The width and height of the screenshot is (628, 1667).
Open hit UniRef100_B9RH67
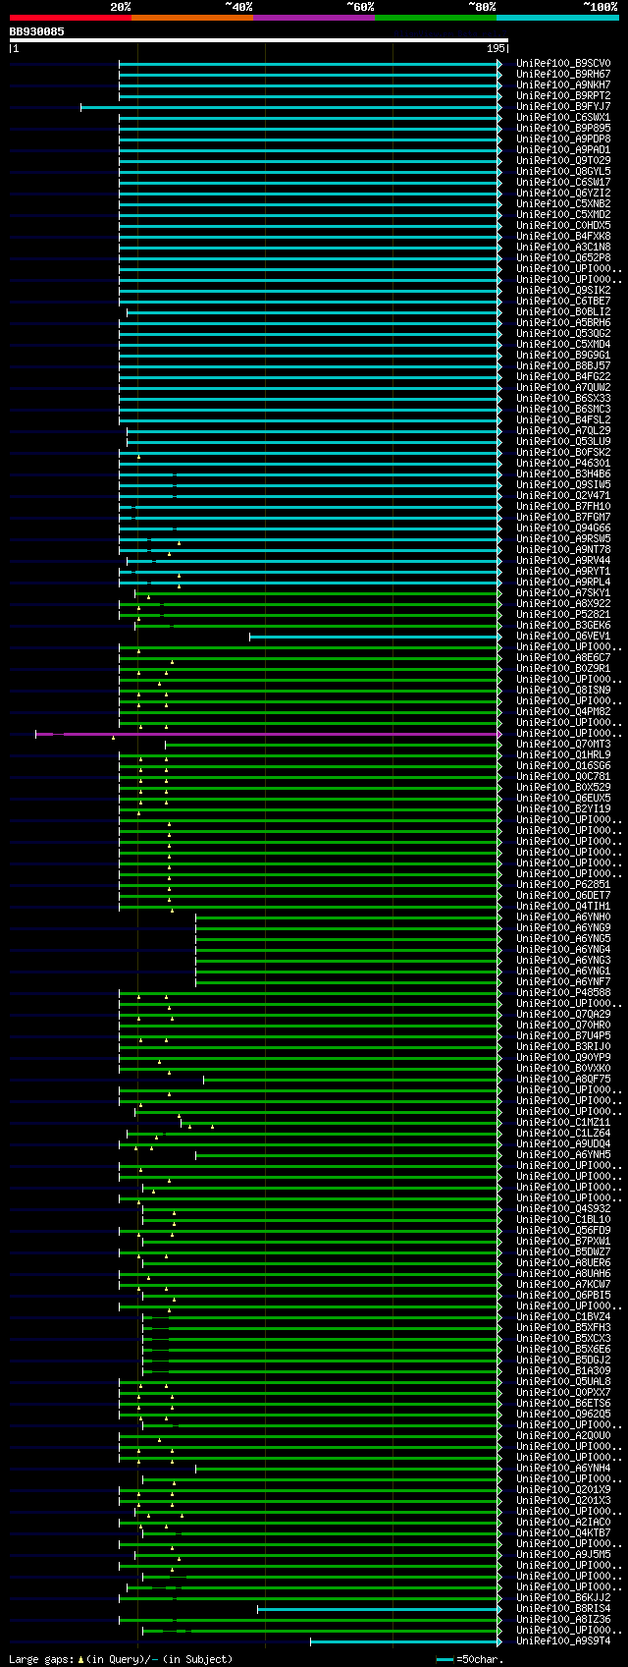coord(563,75)
